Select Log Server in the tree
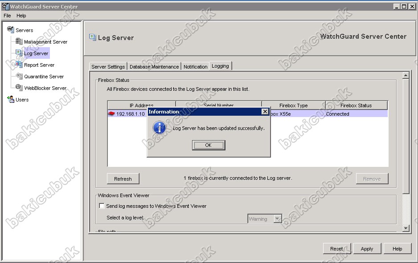 tap(36, 53)
